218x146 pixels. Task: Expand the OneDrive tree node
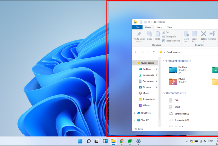pos(135,113)
